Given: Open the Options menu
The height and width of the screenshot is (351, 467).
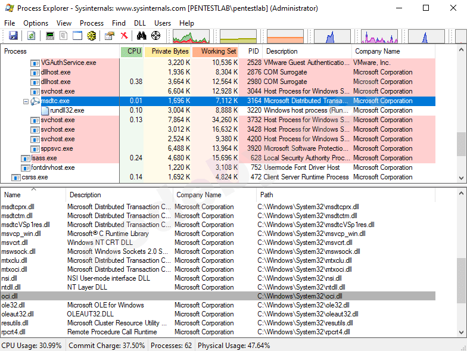Looking at the screenshot, I should click(36, 23).
